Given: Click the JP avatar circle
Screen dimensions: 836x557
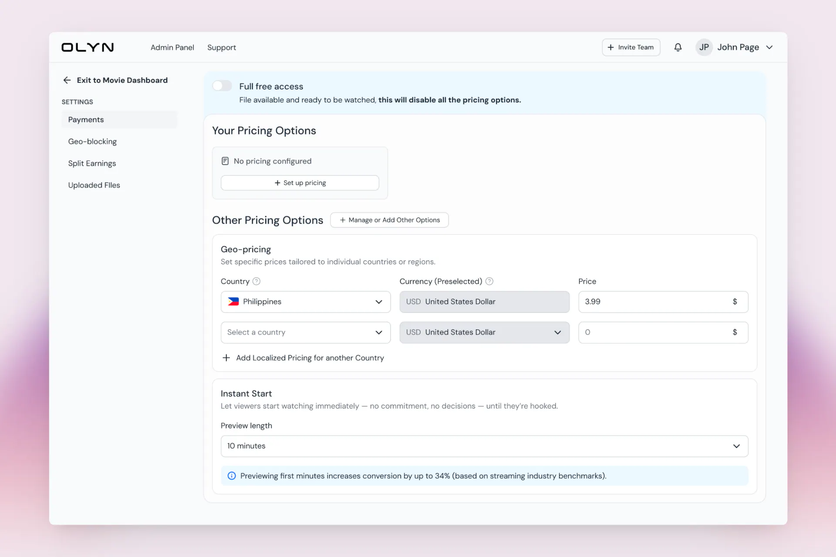Looking at the screenshot, I should pyautogui.click(x=704, y=47).
